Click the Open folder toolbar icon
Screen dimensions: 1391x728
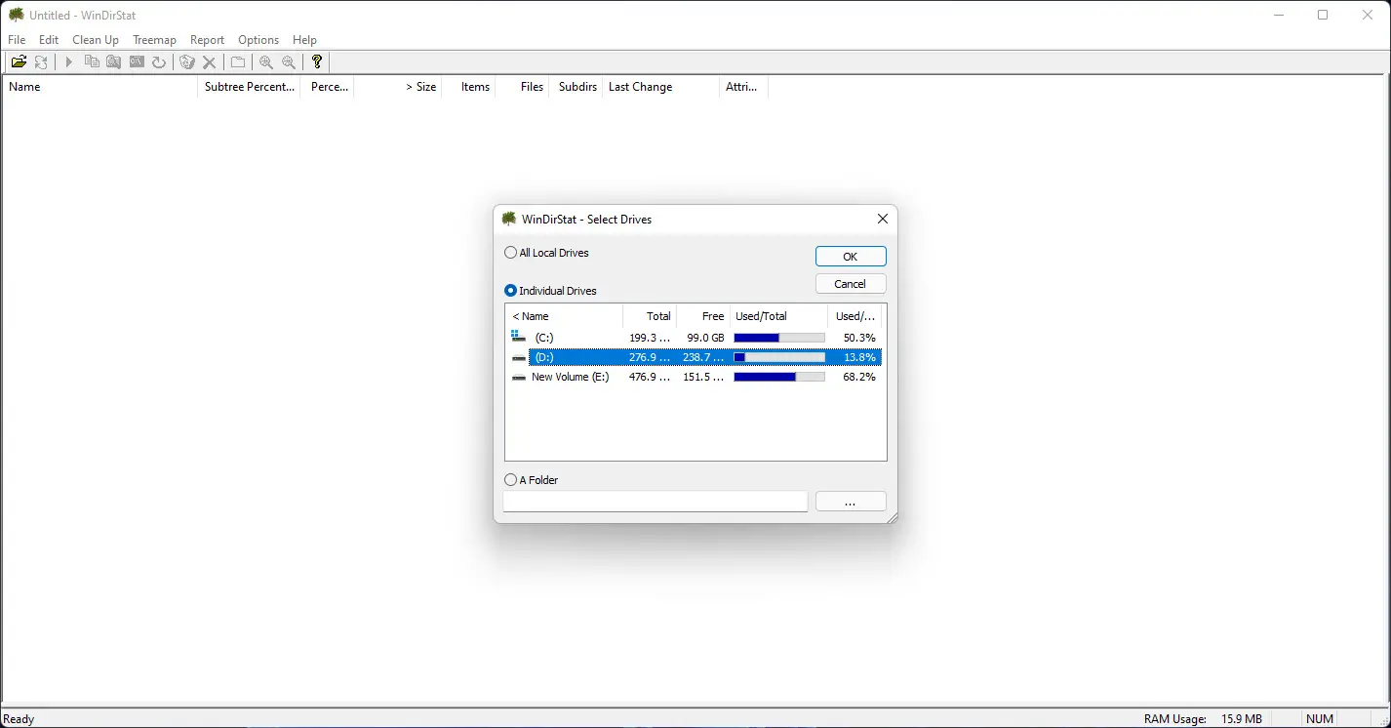pyautogui.click(x=19, y=62)
